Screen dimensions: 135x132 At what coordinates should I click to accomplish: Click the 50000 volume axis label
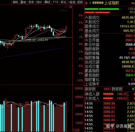click(79, 88)
